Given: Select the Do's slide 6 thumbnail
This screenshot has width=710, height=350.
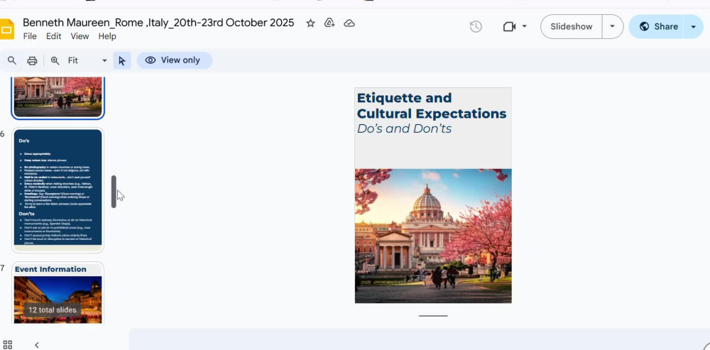Looking at the screenshot, I should pyautogui.click(x=58, y=190).
